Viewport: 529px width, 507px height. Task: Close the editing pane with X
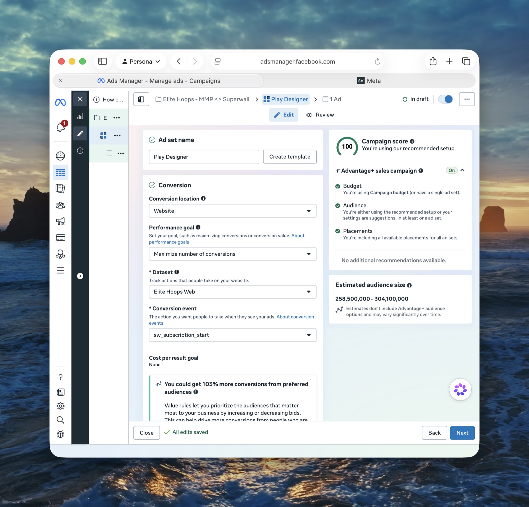coord(80,99)
